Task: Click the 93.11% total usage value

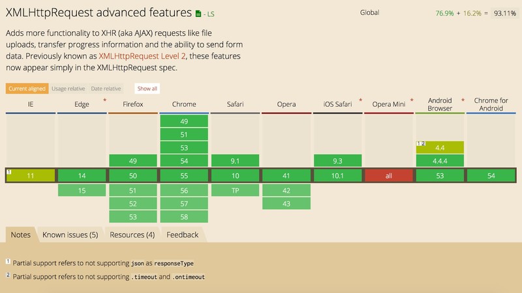Action: 505,13
